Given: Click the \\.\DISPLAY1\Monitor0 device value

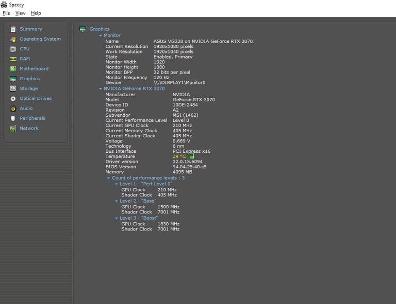Looking at the screenshot, I should click(179, 83).
